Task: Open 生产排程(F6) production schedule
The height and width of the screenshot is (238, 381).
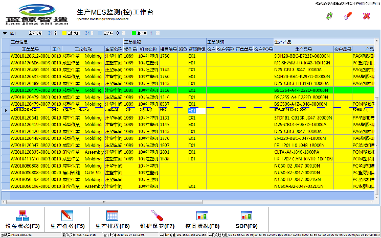Action: click(x=113, y=220)
